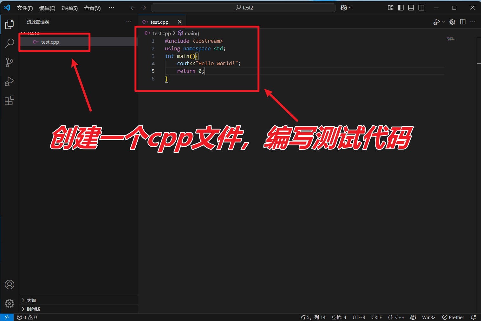Open Run and Debug view
The image size is (481, 321).
[x=10, y=81]
